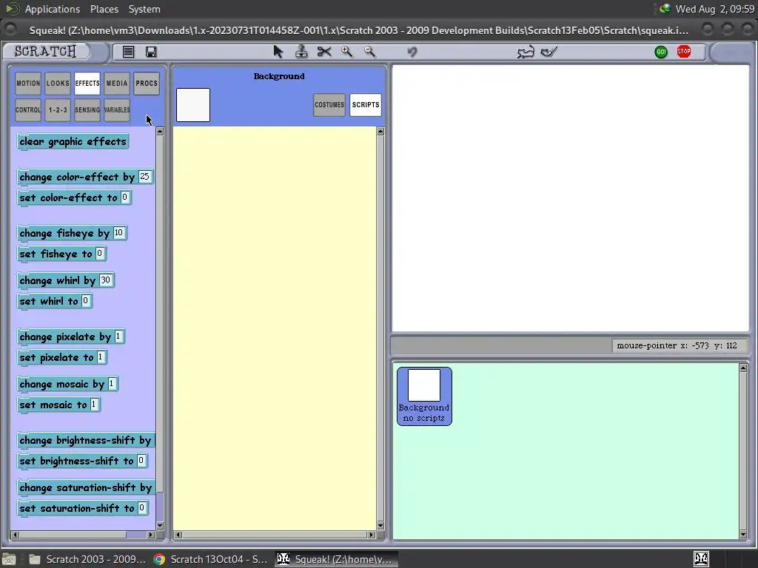Screen dimensions: 758x568
Task: Click the project notes page icon
Action: tap(128, 52)
